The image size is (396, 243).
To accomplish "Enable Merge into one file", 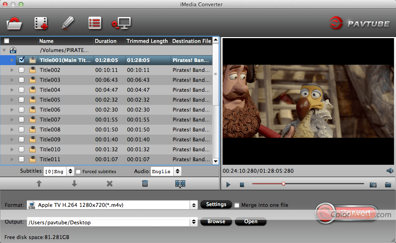I will click(x=236, y=205).
